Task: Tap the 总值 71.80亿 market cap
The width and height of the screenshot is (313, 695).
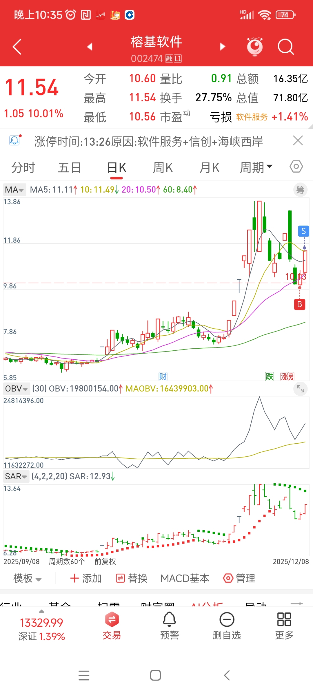Action: pos(291,98)
